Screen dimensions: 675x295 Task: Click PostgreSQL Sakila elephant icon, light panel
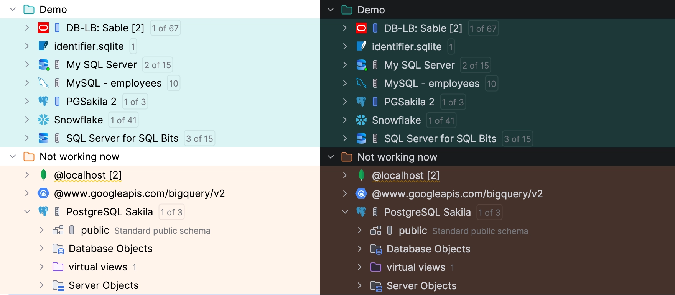tap(43, 211)
